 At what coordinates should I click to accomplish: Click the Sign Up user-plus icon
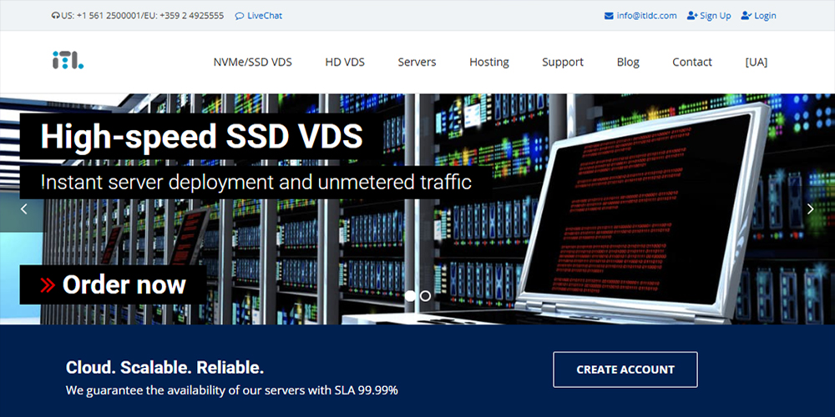click(x=691, y=16)
